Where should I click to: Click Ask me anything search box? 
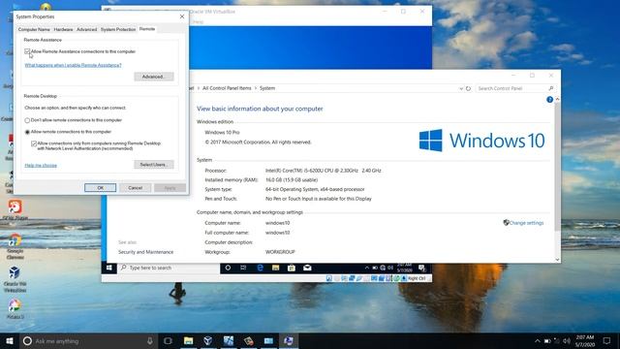point(88,341)
